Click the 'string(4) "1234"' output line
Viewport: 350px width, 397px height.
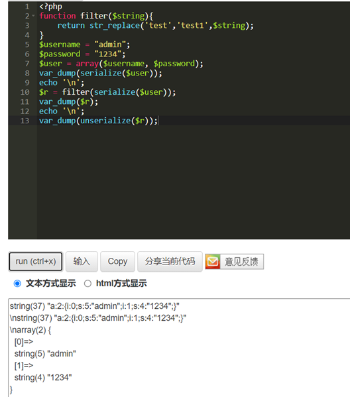[x=43, y=378]
